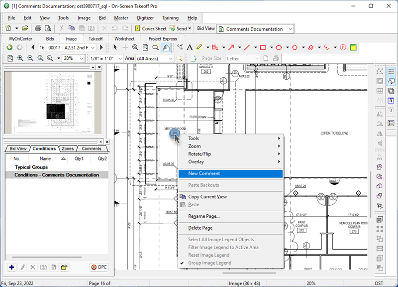Toggle Group Image Legend checkmark item
Image resolution: width=398 pixels, height=287 pixels.
pos(230,263)
